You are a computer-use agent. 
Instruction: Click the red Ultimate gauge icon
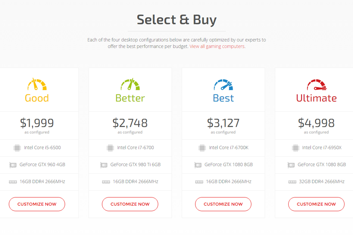pyautogui.click(x=317, y=84)
